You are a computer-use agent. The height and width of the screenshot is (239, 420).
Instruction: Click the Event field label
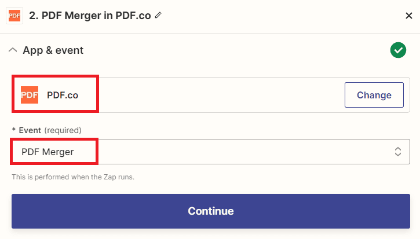30,130
